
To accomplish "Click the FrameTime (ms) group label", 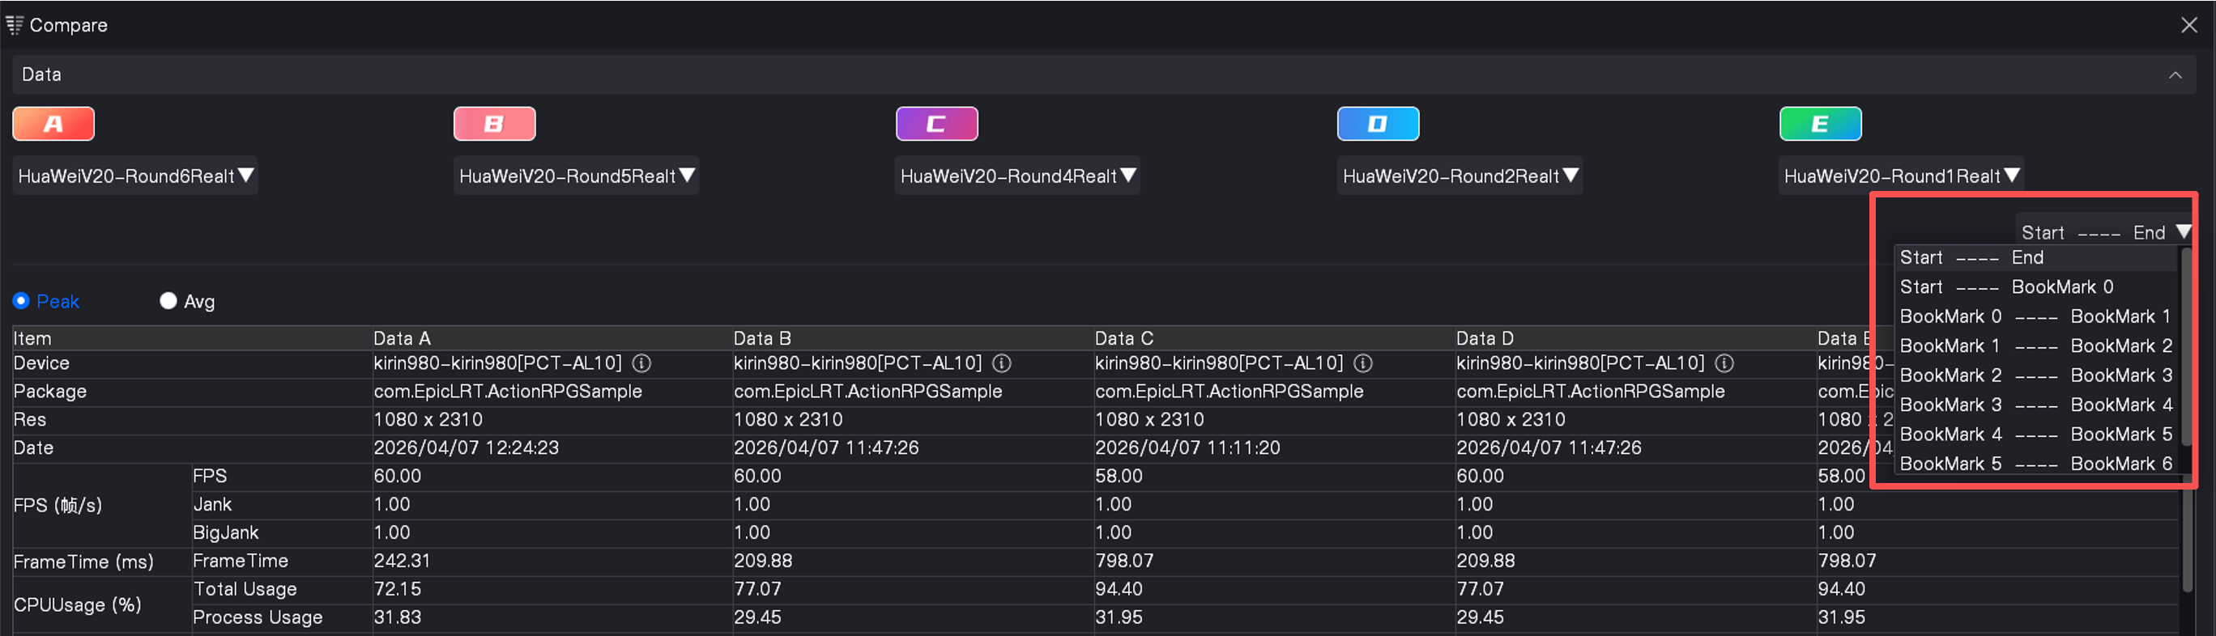I will (83, 562).
